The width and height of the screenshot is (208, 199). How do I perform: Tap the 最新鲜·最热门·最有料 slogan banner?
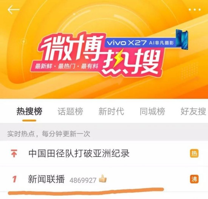(x=67, y=66)
